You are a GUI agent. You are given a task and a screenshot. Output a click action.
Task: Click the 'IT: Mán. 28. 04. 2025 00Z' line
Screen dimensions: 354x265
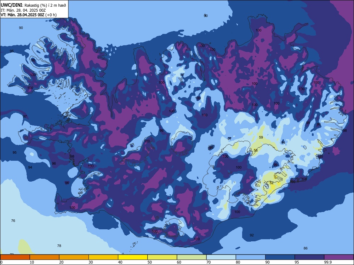pos(23,10)
